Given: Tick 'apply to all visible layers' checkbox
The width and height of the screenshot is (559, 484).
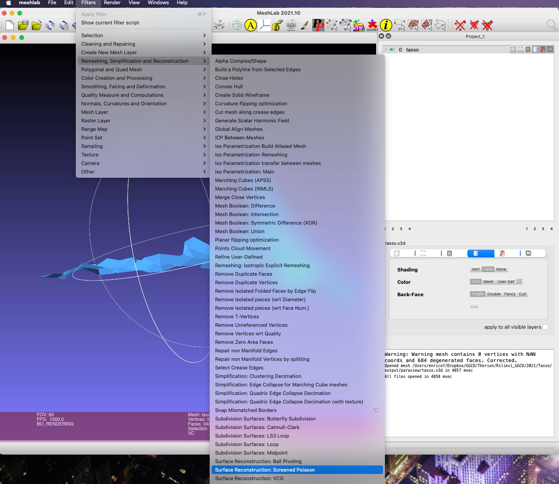Looking at the screenshot, I should [545, 327].
